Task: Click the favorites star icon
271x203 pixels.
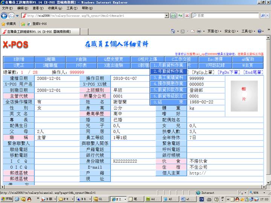Action: [4, 23]
